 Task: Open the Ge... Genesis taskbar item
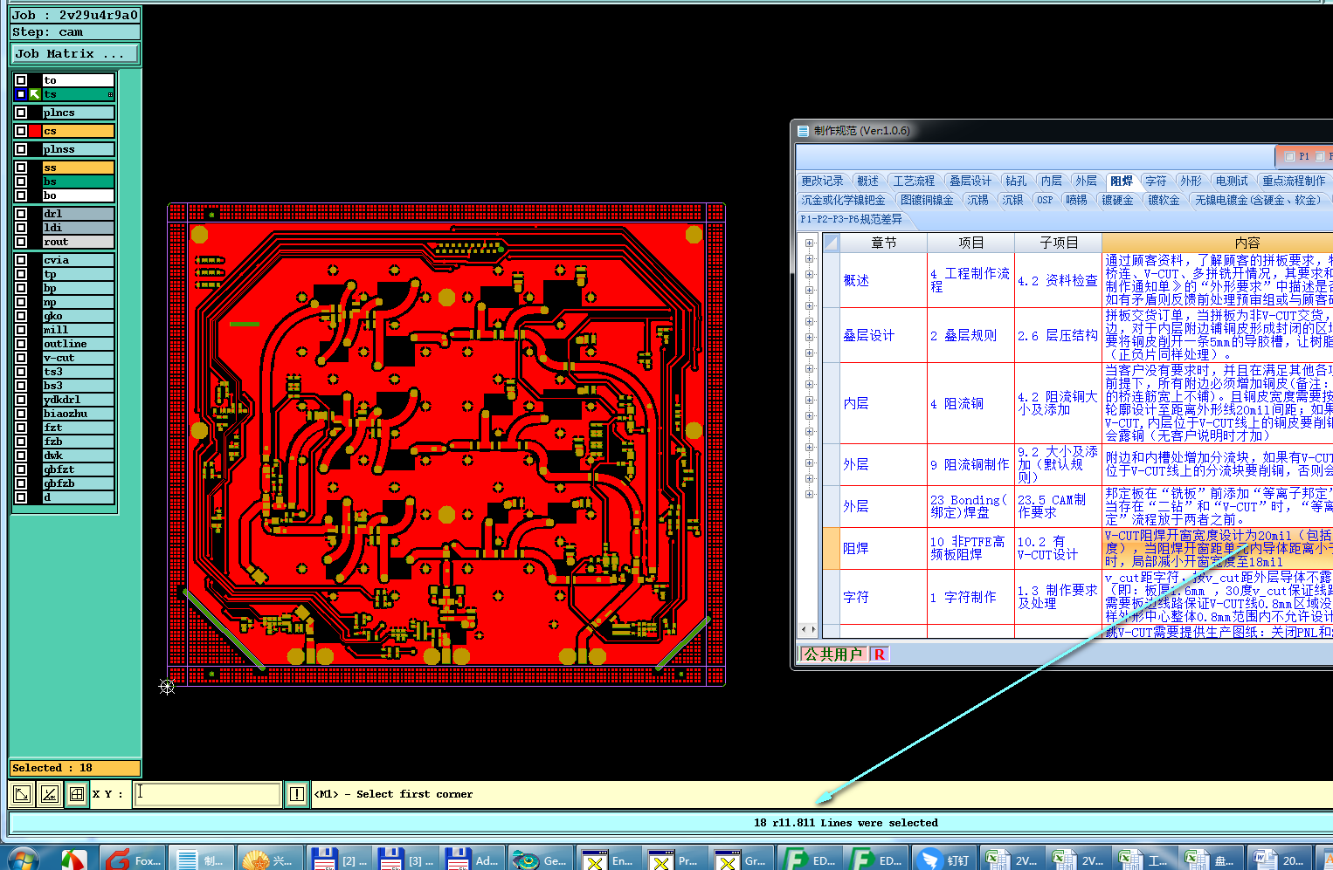pos(541,860)
